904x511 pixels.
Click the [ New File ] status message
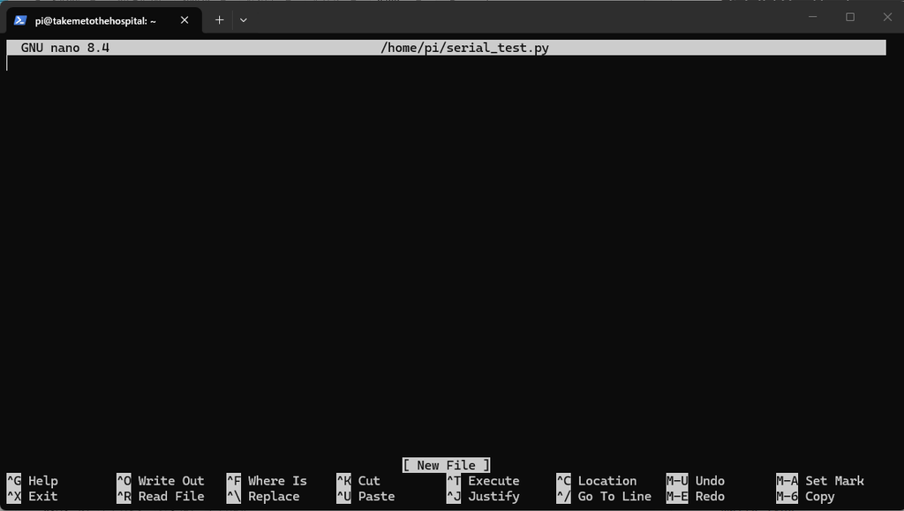point(446,465)
